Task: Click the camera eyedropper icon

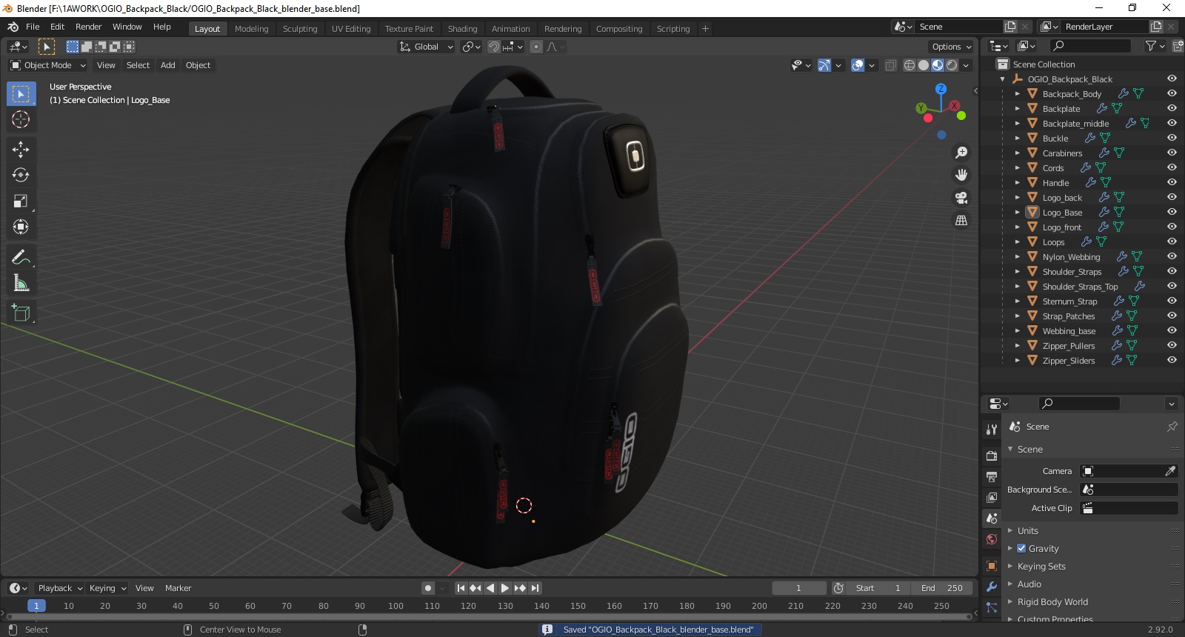Action: point(1170,471)
